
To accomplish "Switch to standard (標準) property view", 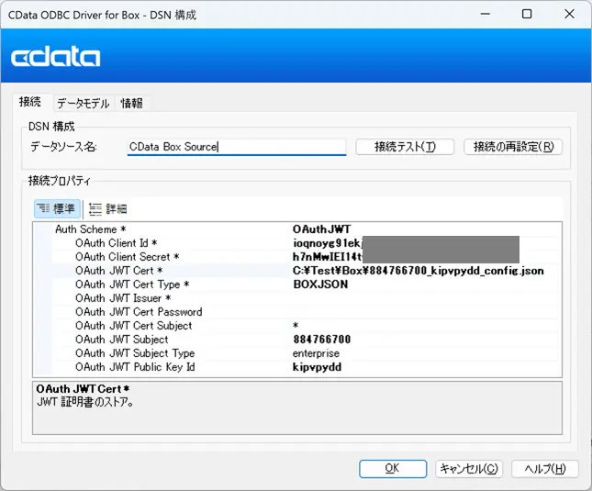I will (57, 209).
